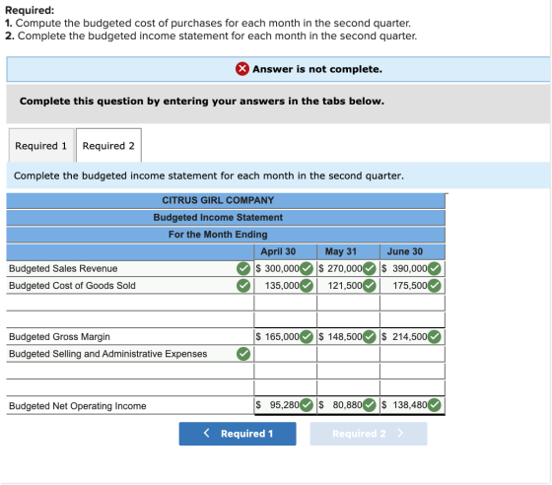Click green check next to $390,000 June revenue
The image size is (552, 485).
pos(435,268)
